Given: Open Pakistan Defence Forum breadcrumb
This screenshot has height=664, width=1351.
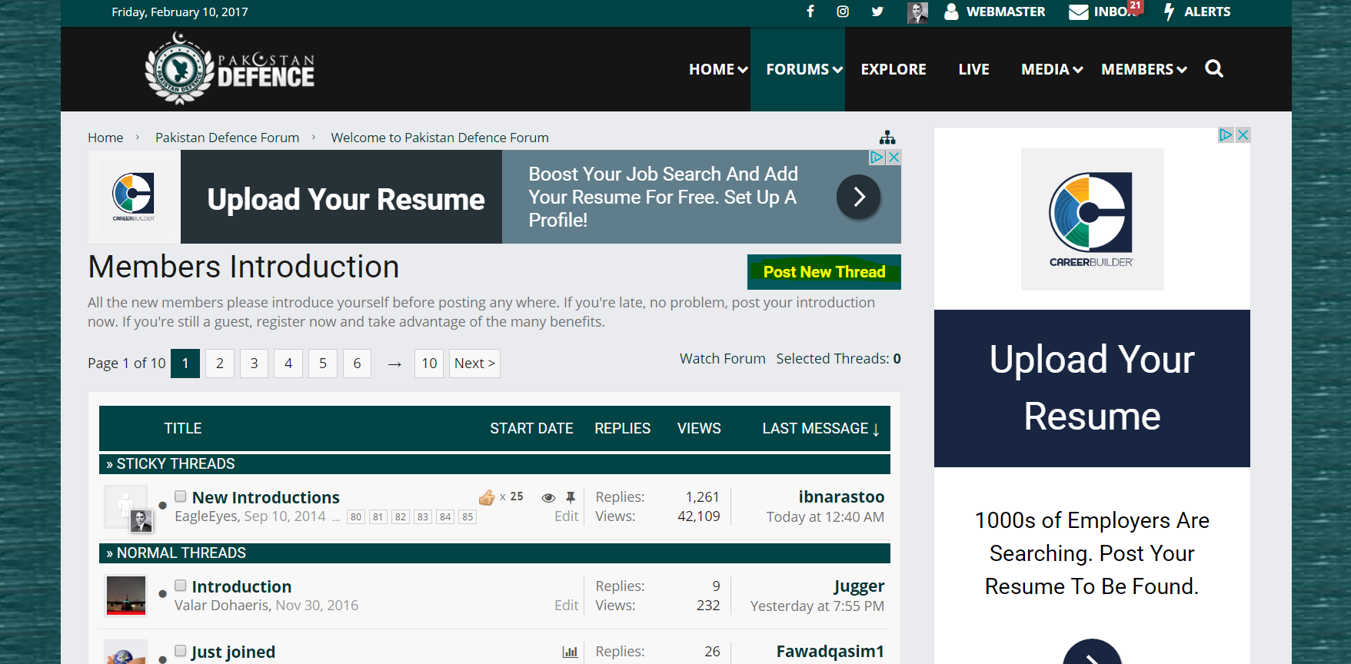Looking at the screenshot, I should pyautogui.click(x=227, y=138).
